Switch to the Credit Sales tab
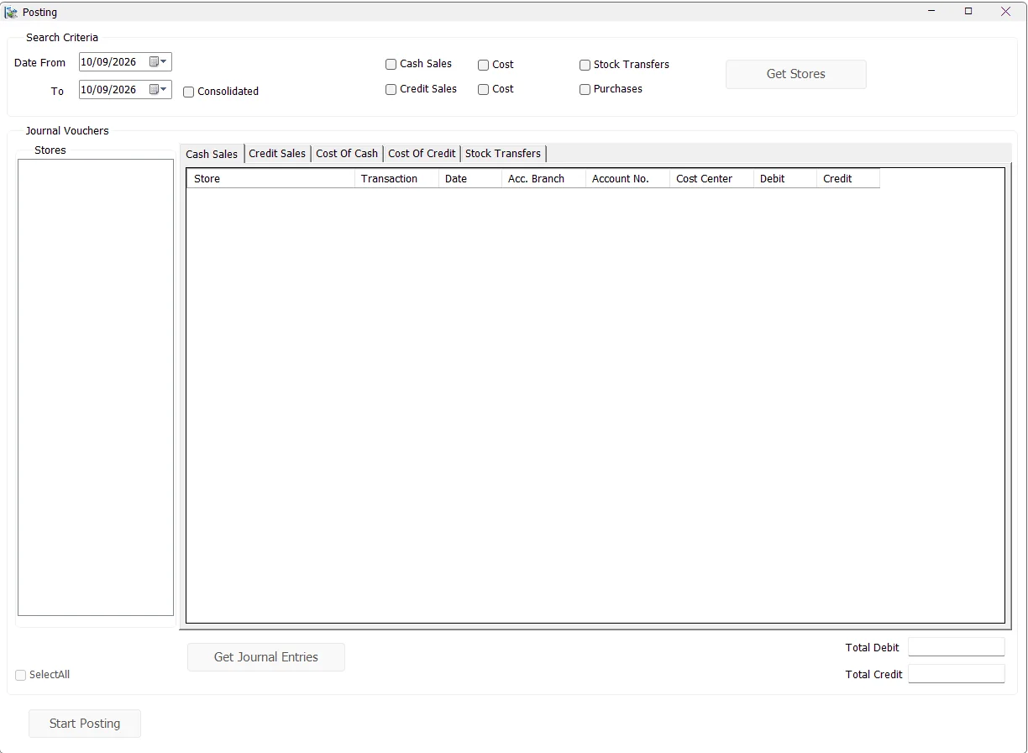The height and width of the screenshot is (753, 1028). [x=277, y=154]
